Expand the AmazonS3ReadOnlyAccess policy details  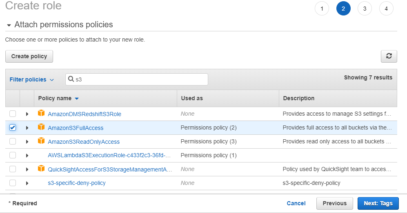(27, 142)
